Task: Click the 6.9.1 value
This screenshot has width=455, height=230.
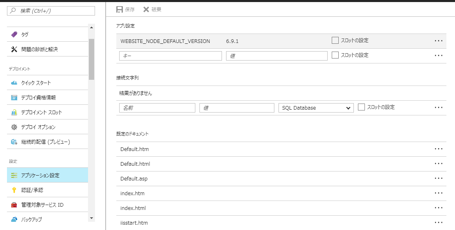Action: point(232,41)
